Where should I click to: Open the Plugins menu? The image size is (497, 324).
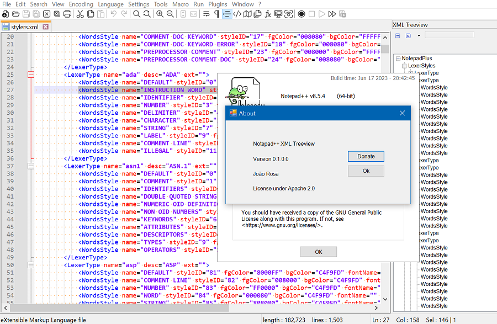218,4
